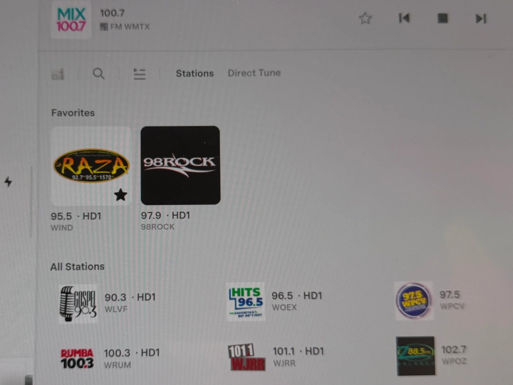
Task: Switch to the Direct Tune tab
Action: point(254,73)
